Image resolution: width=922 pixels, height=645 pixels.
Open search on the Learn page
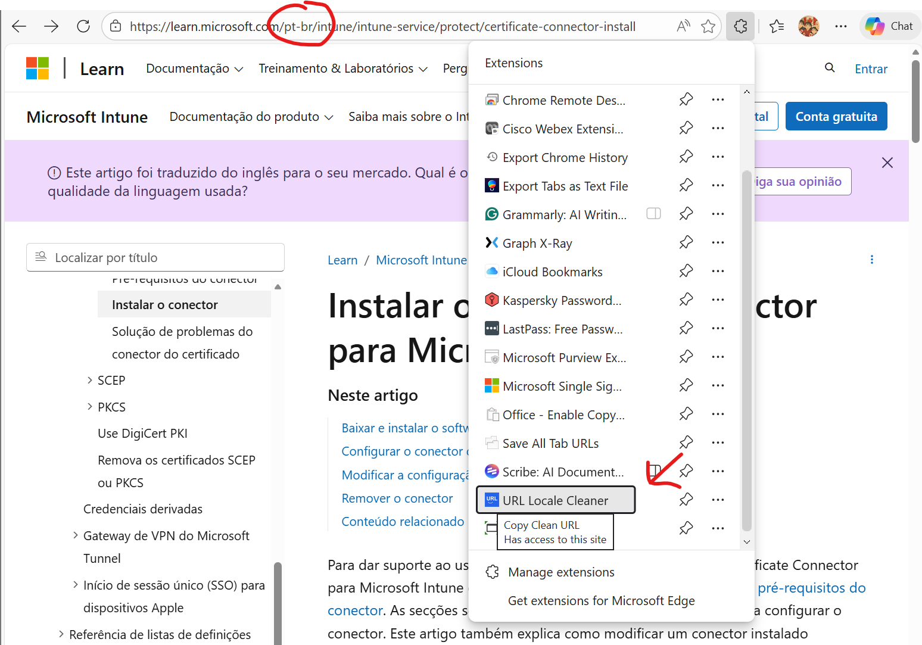coord(830,68)
